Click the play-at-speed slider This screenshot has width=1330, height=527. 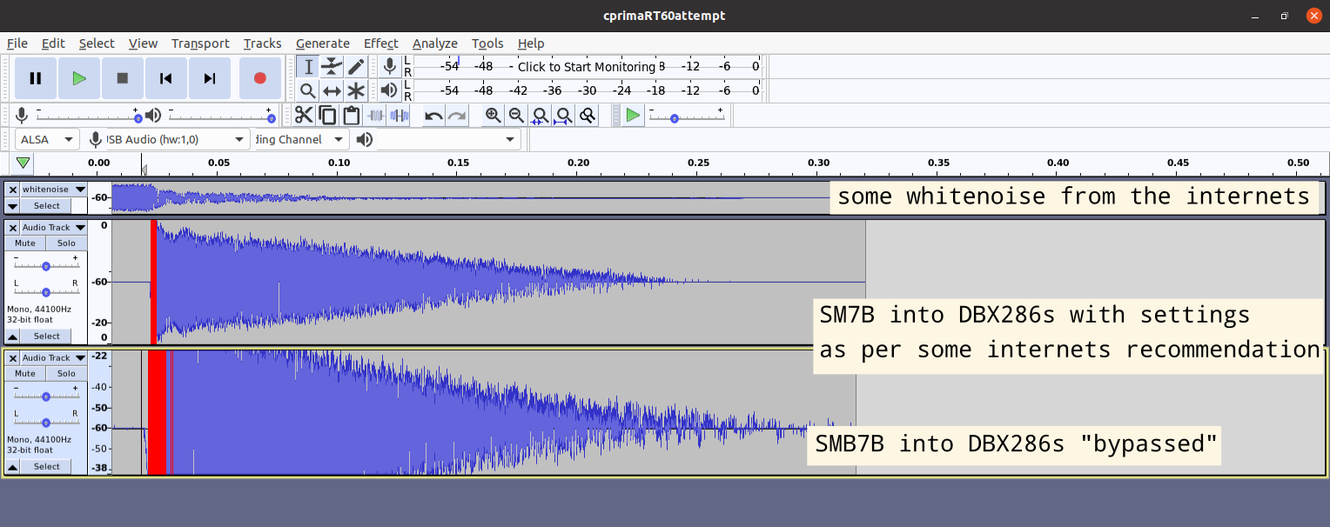click(x=686, y=116)
